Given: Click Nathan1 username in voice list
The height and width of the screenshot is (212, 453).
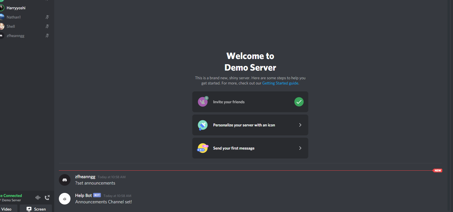Looking at the screenshot, I should click(14, 17).
